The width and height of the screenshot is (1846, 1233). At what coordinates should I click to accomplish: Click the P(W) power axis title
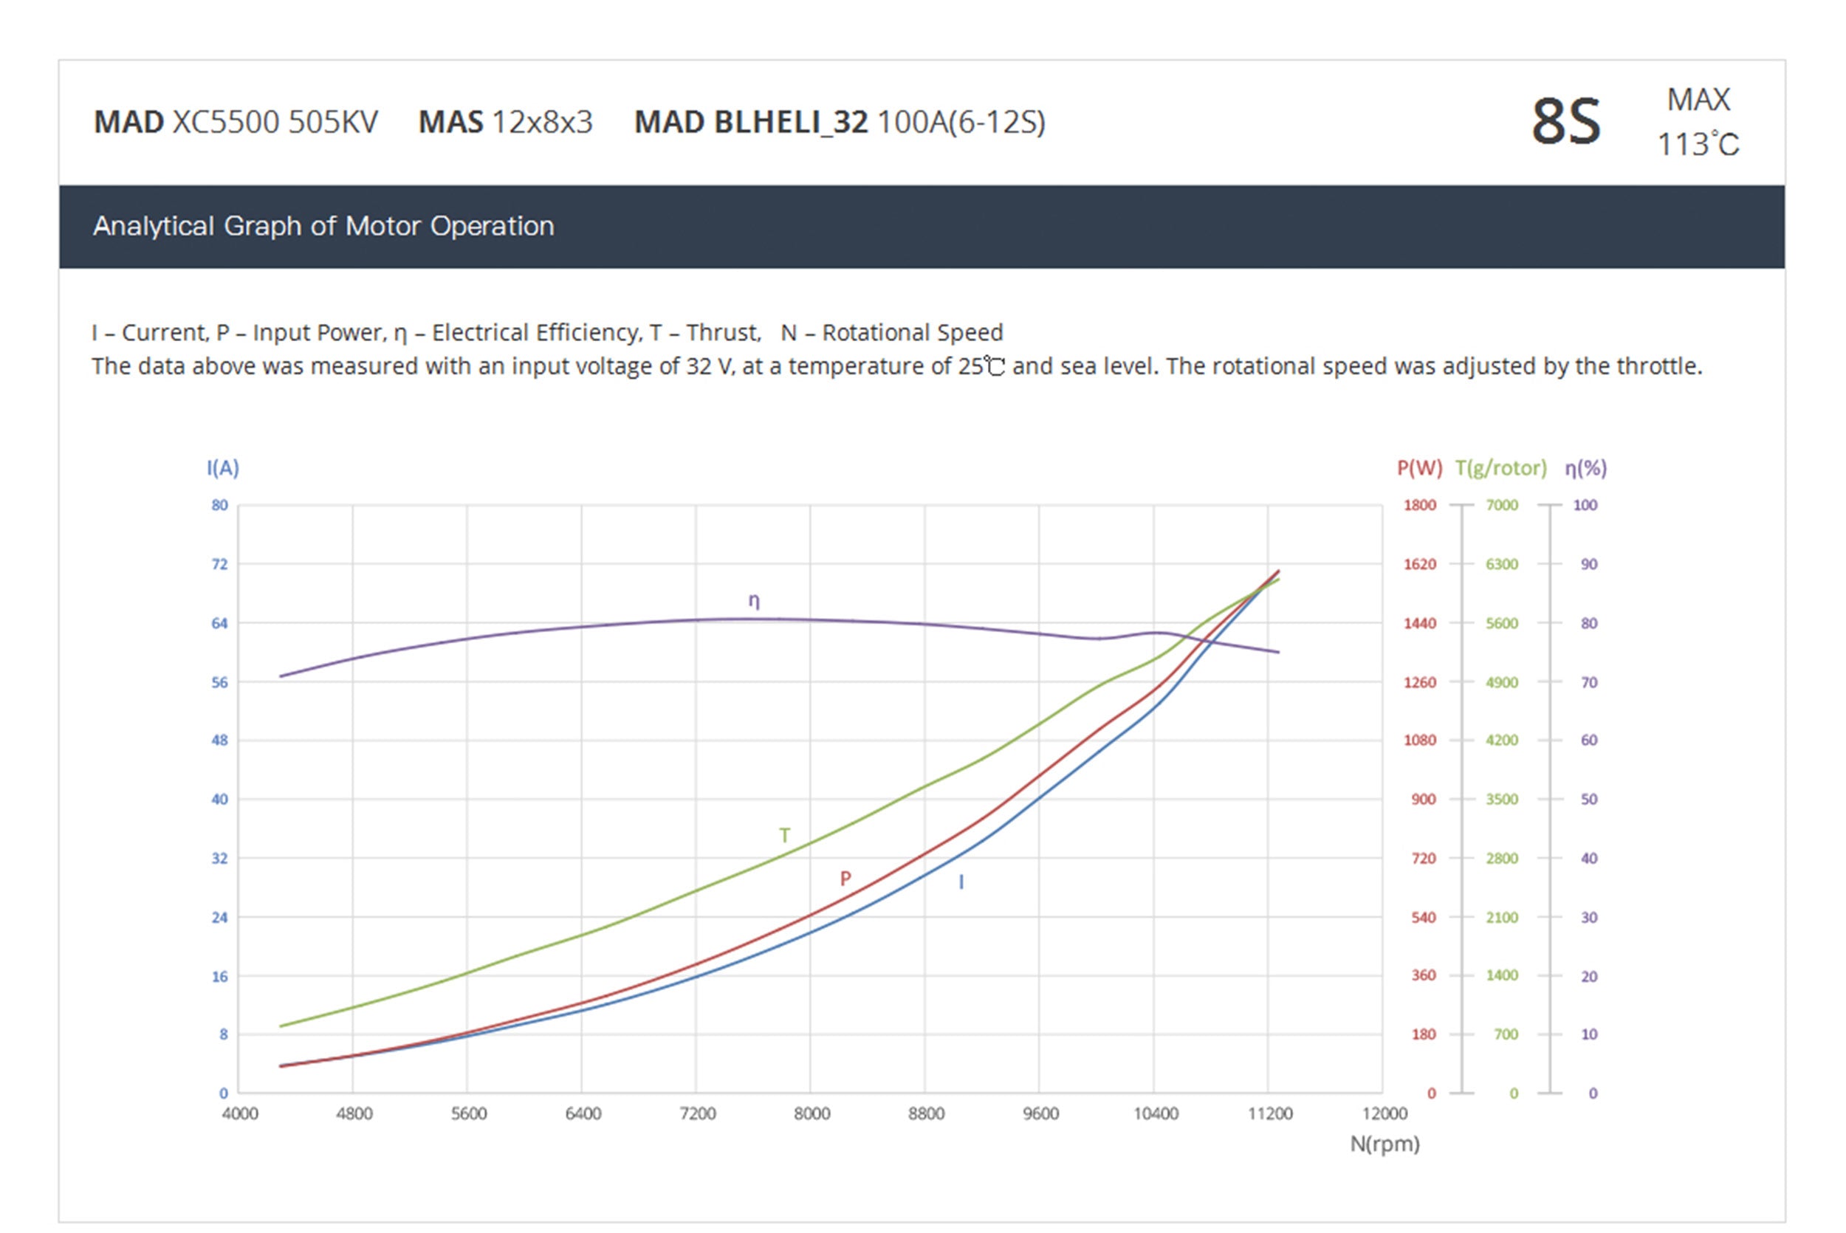pos(1419,469)
